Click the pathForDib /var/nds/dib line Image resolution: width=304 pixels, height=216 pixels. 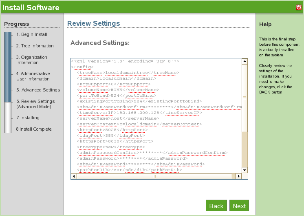pos(129,170)
